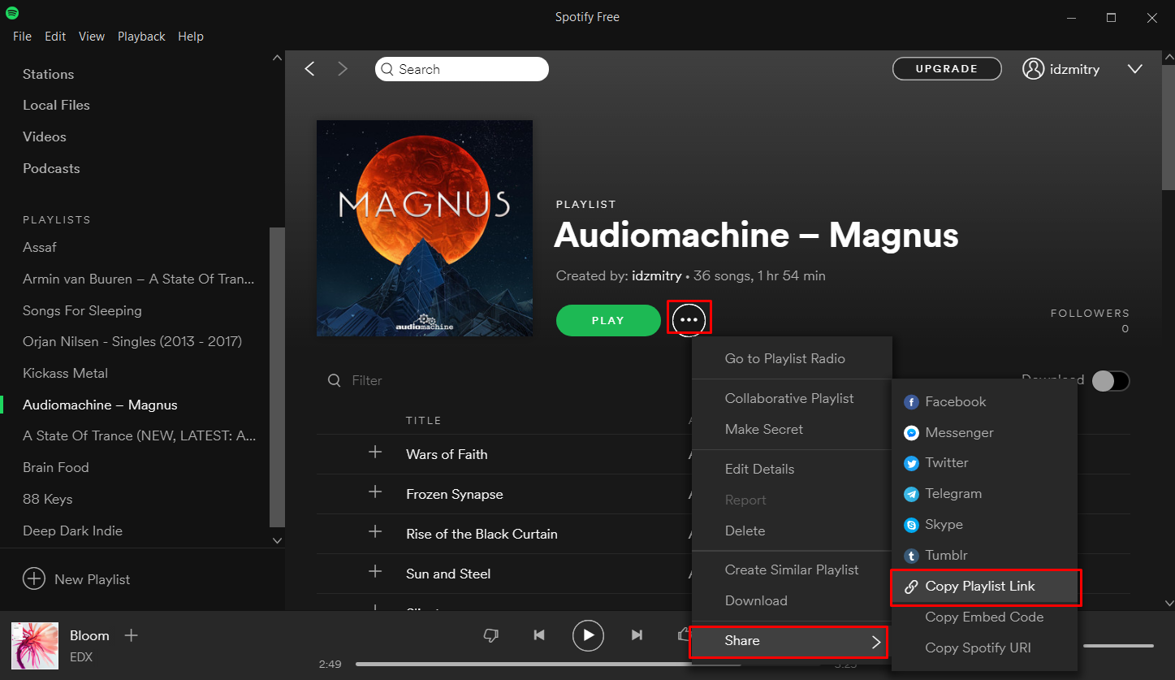Screen dimensions: 1175x680
Task: Click the Spotify logo in title bar
Action: (11, 14)
